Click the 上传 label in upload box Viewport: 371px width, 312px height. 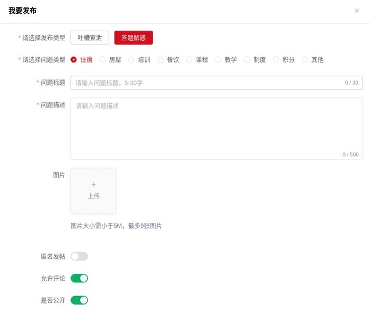(94, 196)
